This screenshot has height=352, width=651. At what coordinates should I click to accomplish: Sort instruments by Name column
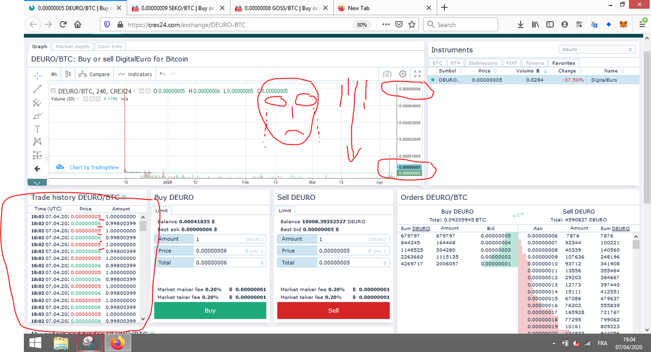tap(614, 71)
